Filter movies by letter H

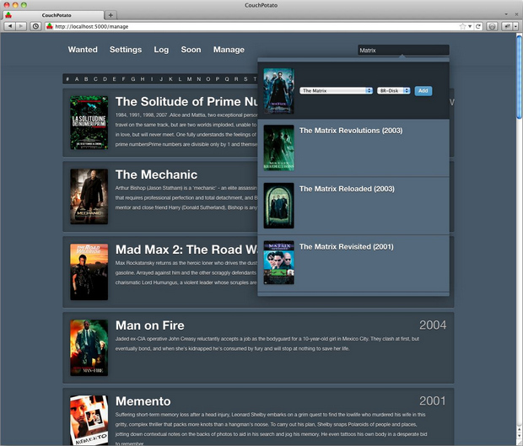pyautogui.click(x=143, y=79)
